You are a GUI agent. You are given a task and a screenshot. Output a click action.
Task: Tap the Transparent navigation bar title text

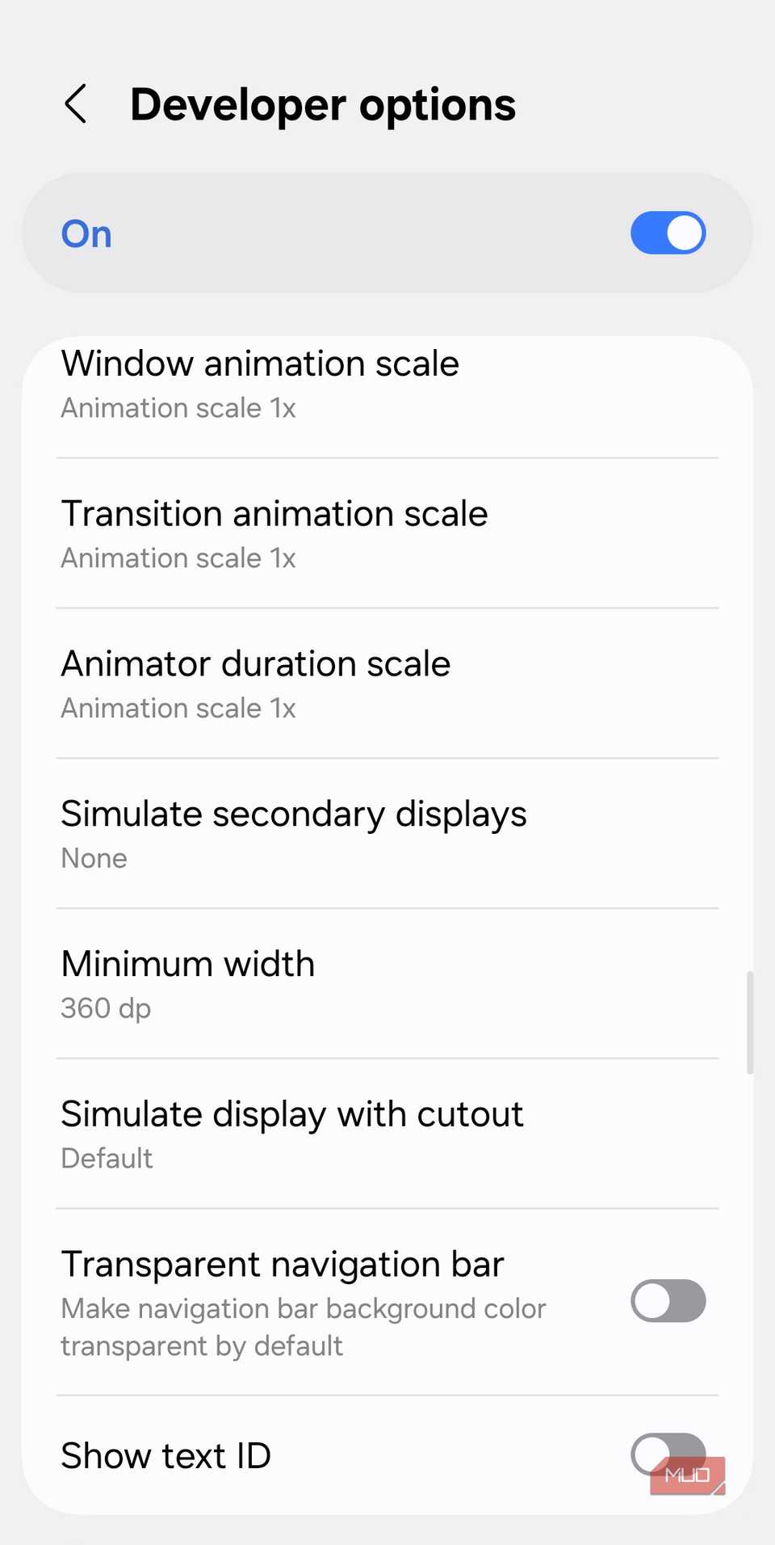pyautogui.click(x=283, y=1265)
